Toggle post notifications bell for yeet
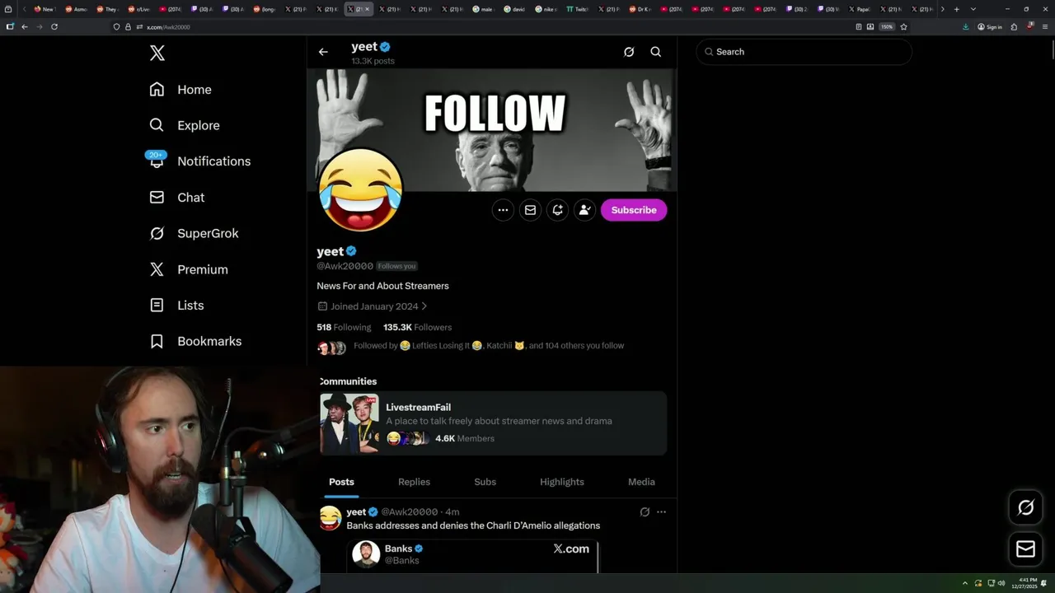This screenshot has height=593, width=1055. pyautogui.click(x=557, y=210)
